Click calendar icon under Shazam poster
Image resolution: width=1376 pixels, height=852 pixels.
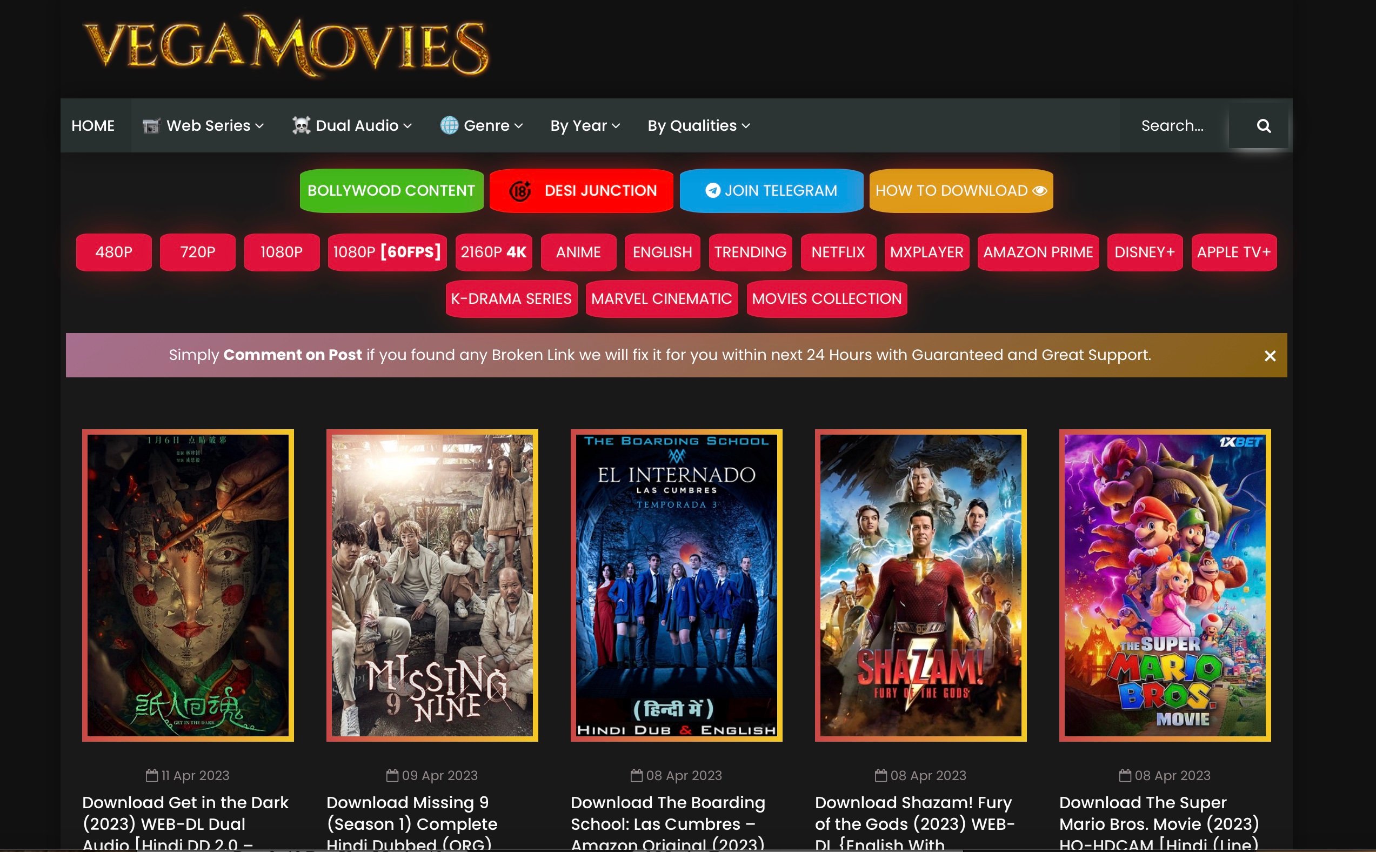(880, 775)
